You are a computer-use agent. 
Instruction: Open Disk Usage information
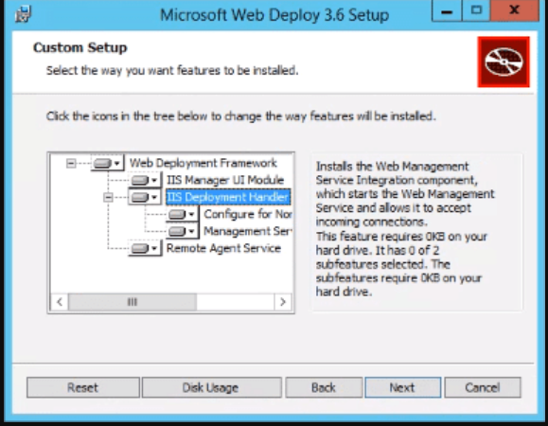[x=212, y=387]
